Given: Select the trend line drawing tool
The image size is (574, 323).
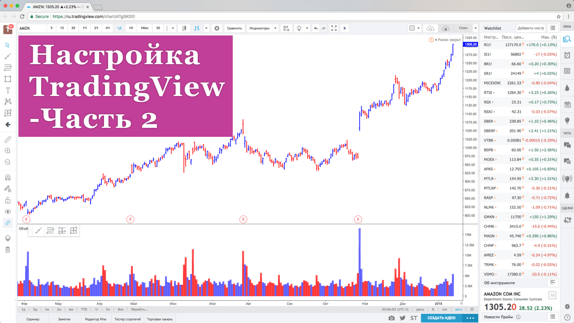Looking at the screenshot, I should click(x=8, y=57).
